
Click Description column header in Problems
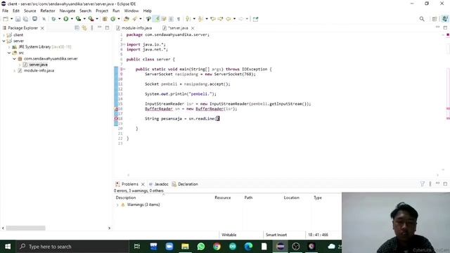click(126, 197)
